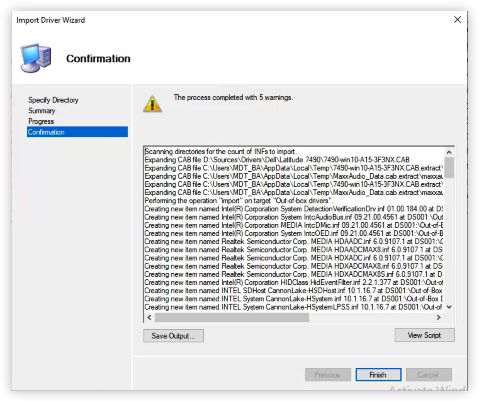The width and height of the screenshot is (479, 402).
Task: Click the disabled Cancel button
Action: 429,375
